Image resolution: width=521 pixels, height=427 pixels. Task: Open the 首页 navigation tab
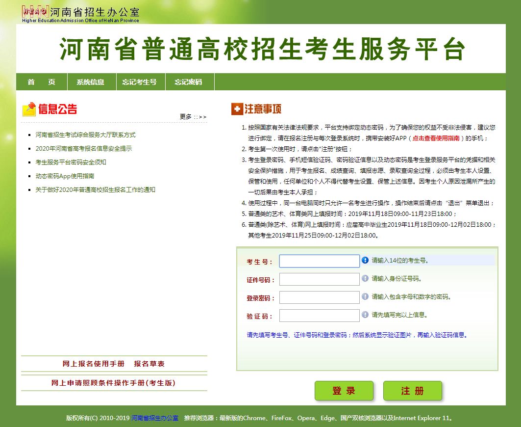click(x=42, y=82)
